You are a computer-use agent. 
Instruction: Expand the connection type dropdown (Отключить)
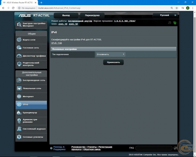pyautogui.click(x=111, y=54)
